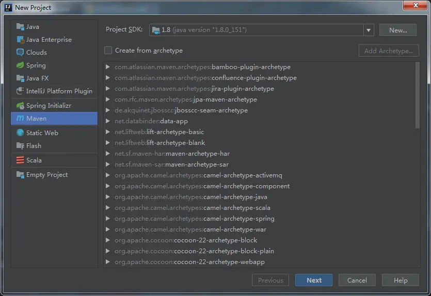Select Scala project type label

[34, 160]
